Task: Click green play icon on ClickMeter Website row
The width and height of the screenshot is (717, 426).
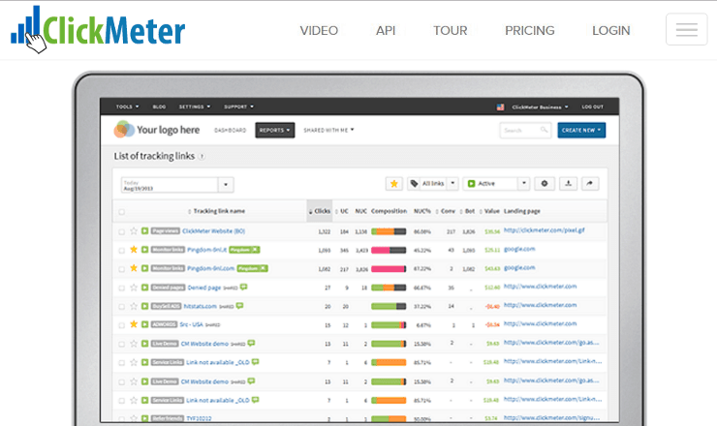Action: click(144, 230)
